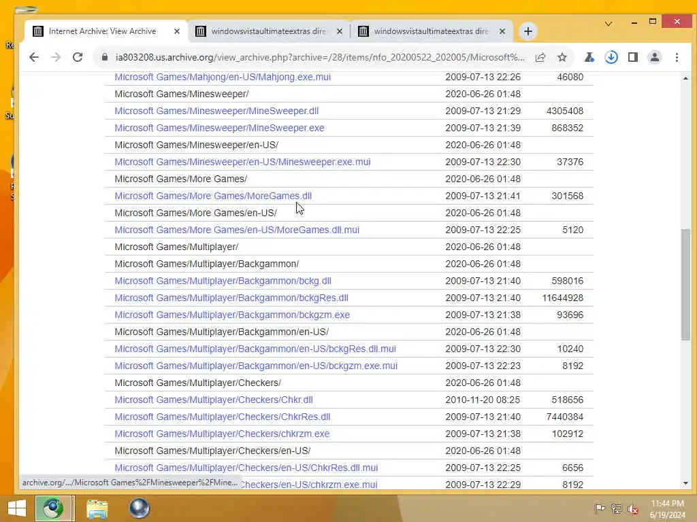Click the Chrome icon on the taskbar

tap(53, 508)
